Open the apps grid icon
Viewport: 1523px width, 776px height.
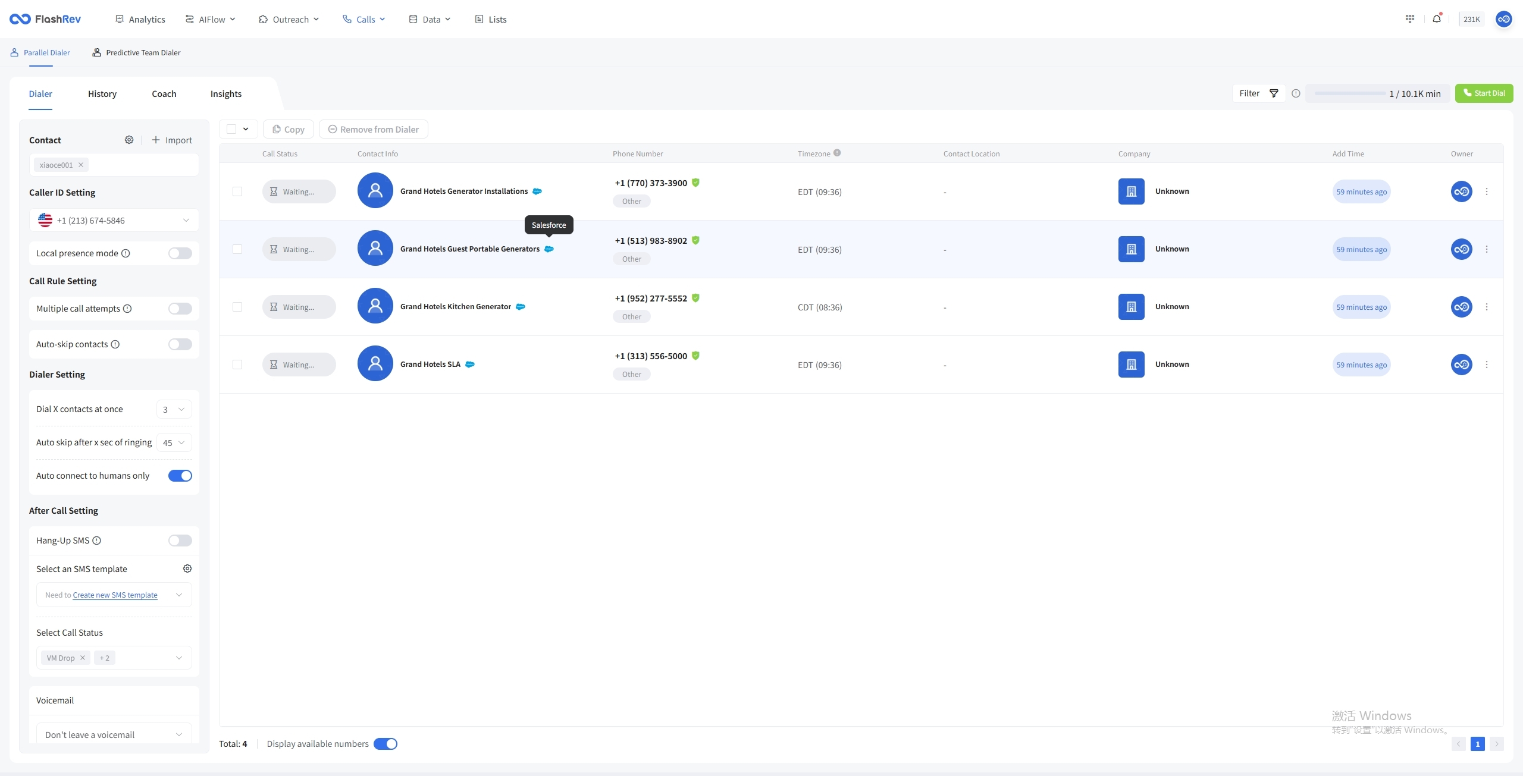coord(1409,19)
